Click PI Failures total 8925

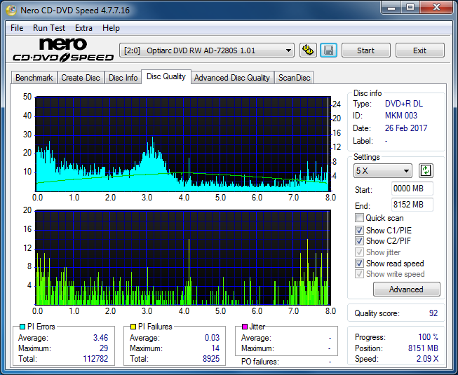(211, 359)
